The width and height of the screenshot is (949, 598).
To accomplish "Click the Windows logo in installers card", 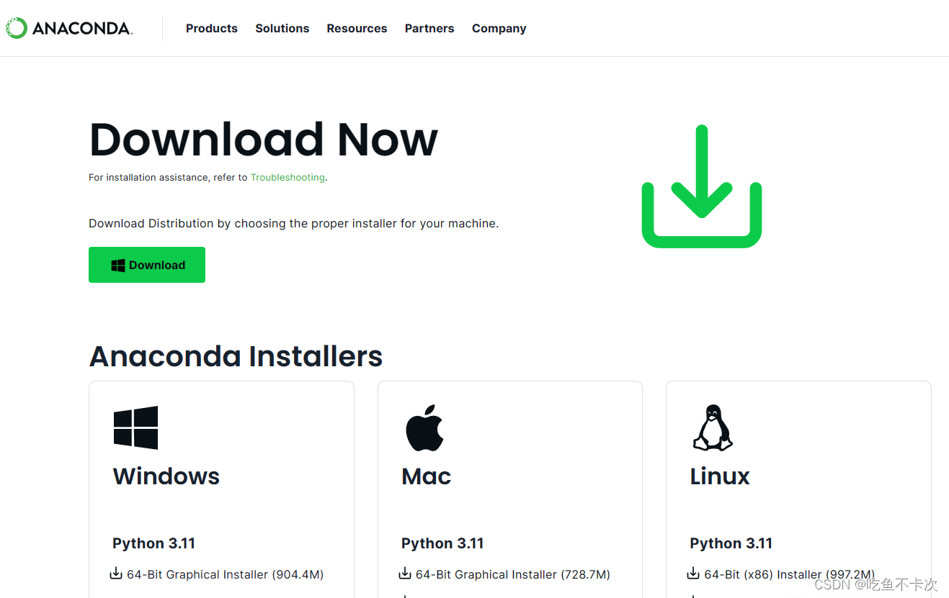I will [135, 427].
